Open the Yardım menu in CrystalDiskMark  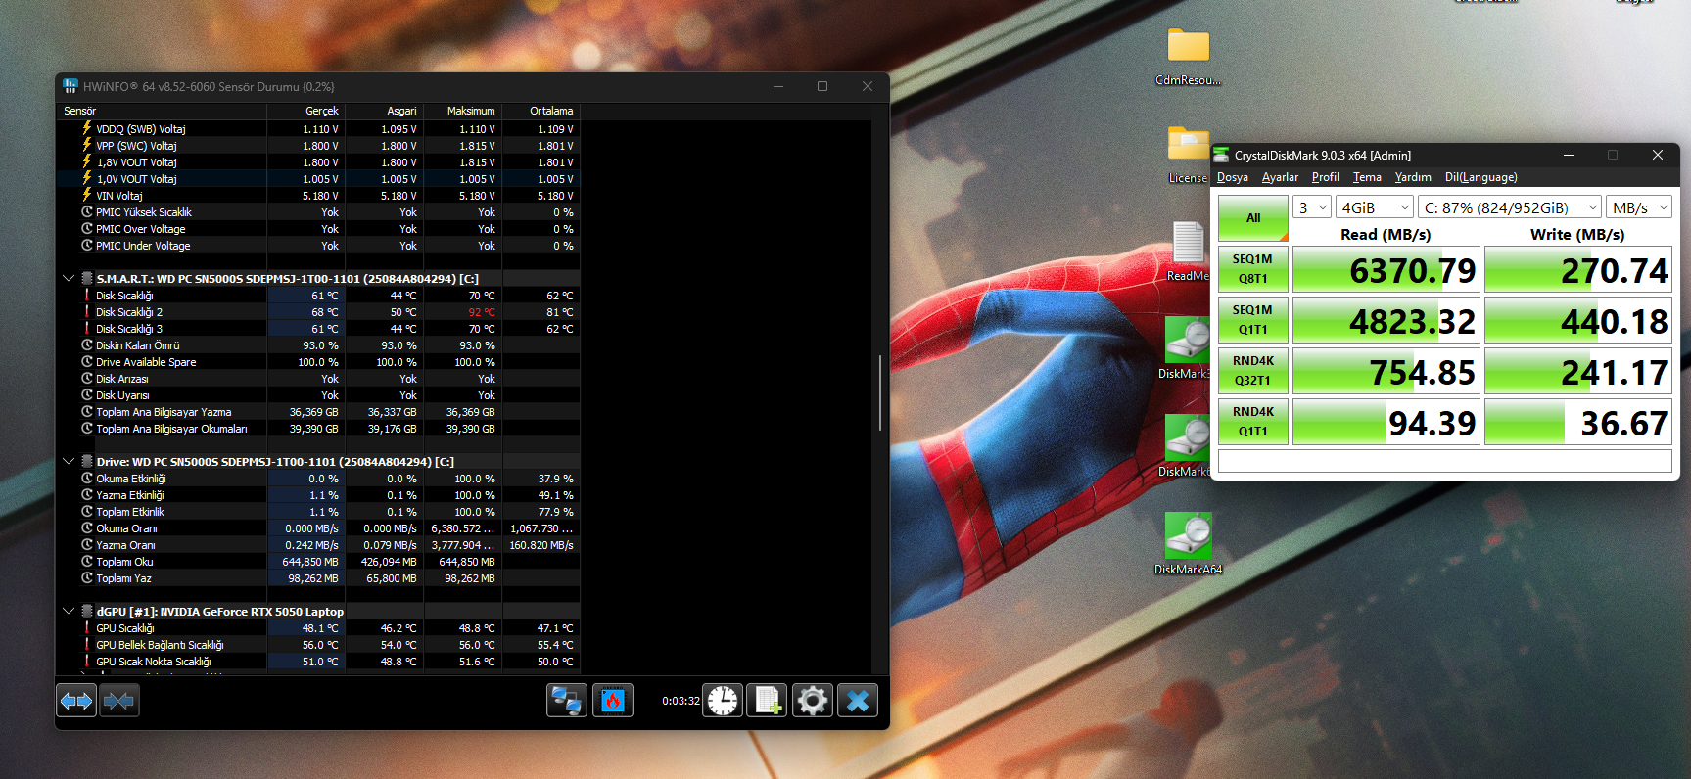1413,177
